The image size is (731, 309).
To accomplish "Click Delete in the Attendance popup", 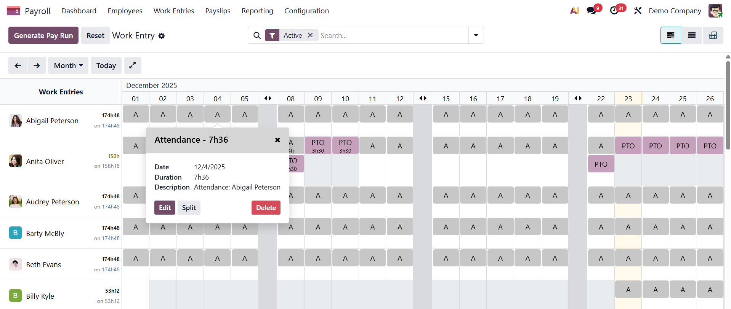I will click(266, 207).
